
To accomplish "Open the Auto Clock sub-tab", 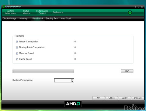I will (66, 18).
